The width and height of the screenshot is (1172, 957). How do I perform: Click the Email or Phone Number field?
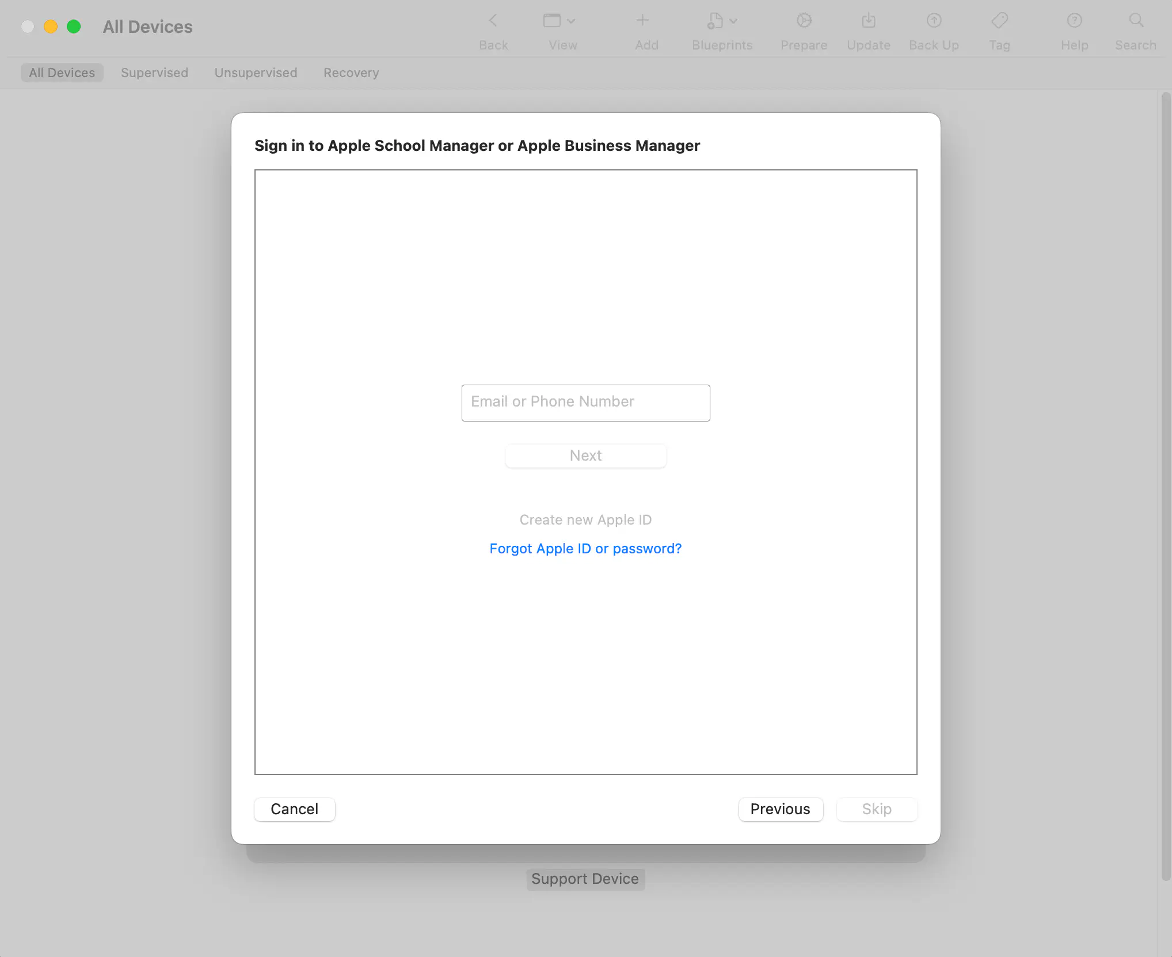point(585,402)
